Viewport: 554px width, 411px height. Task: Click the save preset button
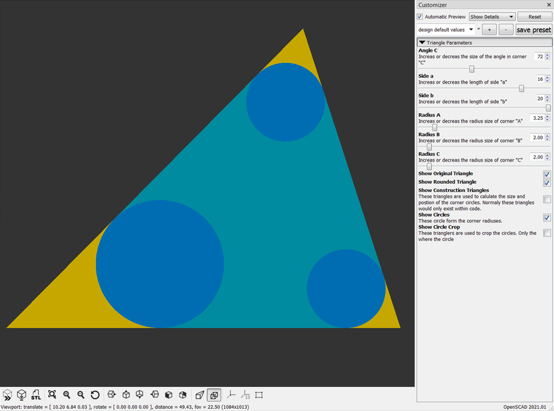click(533, 30)
